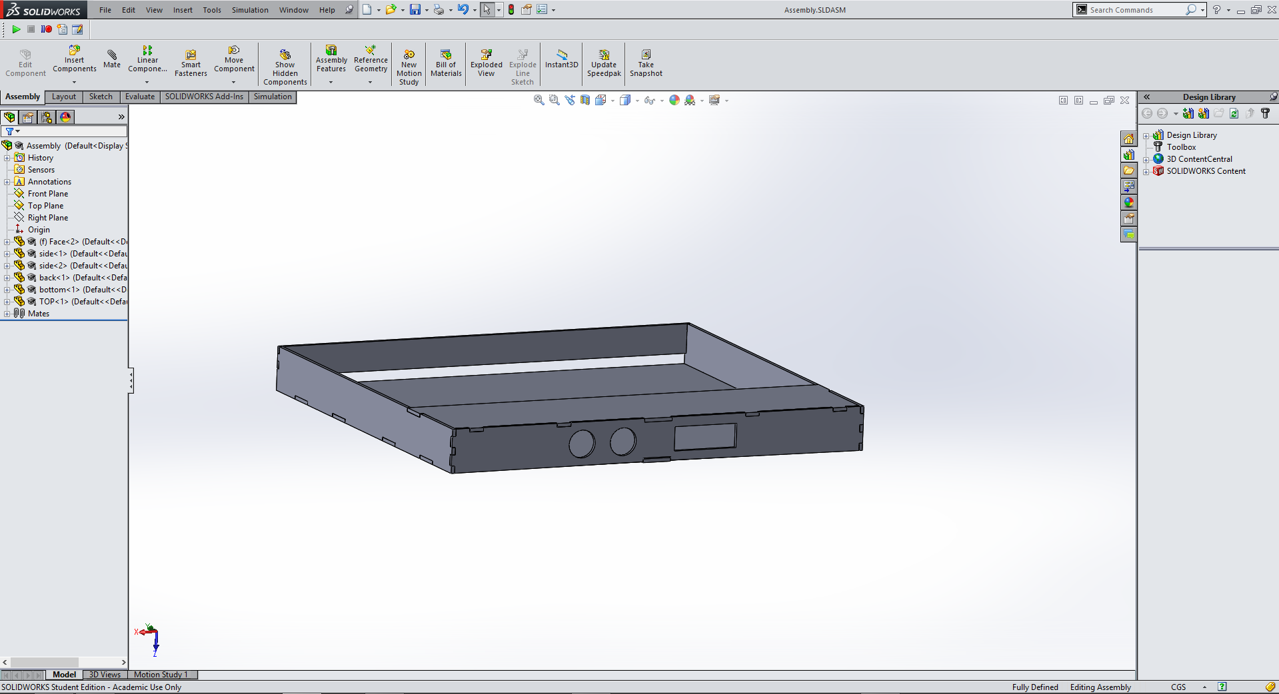Click the Options icon in title toolbar
This screenshot has width=1279, height=694.
coord(542,9)
